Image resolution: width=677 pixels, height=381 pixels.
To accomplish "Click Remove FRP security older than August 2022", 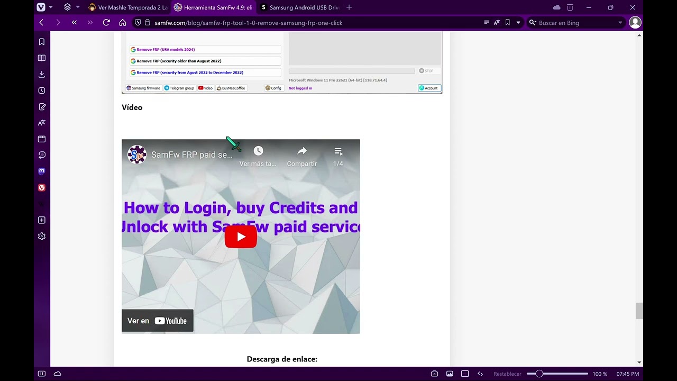I will click(205, 61).
